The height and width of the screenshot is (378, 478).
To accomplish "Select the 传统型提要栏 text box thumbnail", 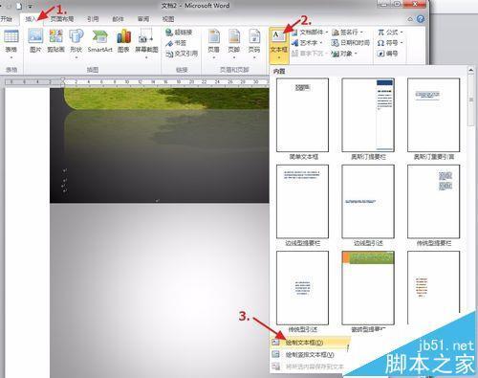I will click(434, 202).
